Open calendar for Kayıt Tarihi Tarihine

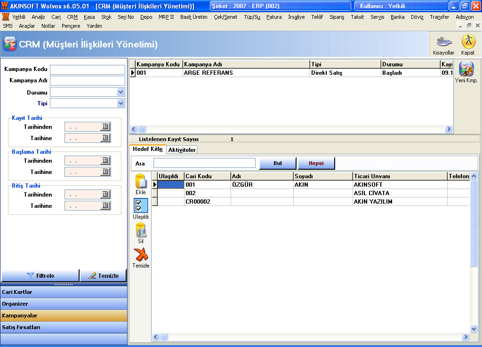pos(105,138)
